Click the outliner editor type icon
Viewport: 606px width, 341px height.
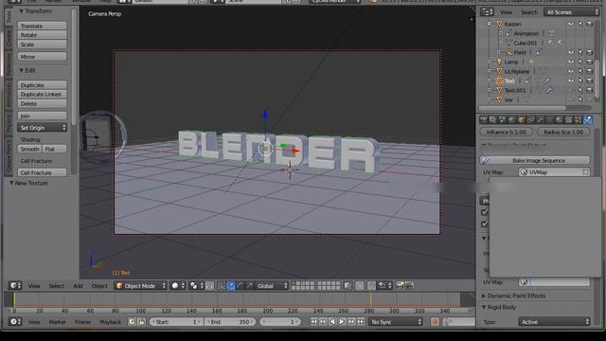(487, 12)
